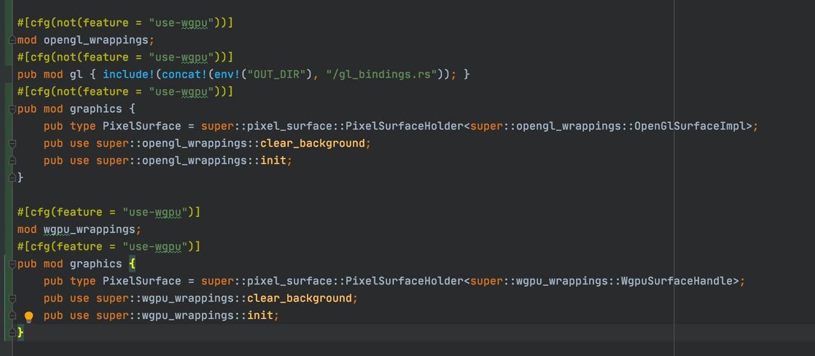Viewport: 815px width, 356px height.
Task: Toggle fold marker beside wgpu_wrappings::clear_background line
Action: [x=12, y=298]
